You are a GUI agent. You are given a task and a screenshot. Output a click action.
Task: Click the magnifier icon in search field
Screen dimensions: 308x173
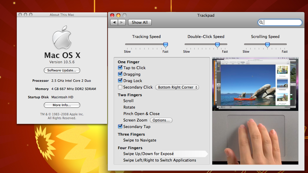pyautogui.click(x=261, y=22)
